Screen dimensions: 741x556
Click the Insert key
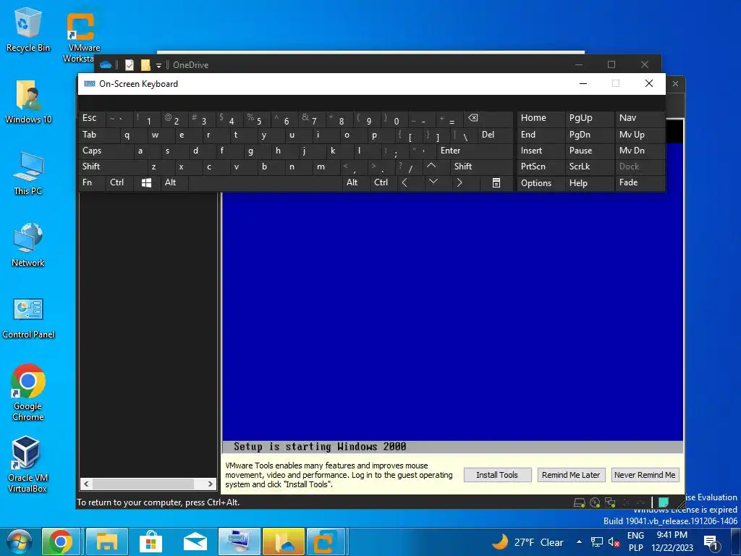[540, 151]
